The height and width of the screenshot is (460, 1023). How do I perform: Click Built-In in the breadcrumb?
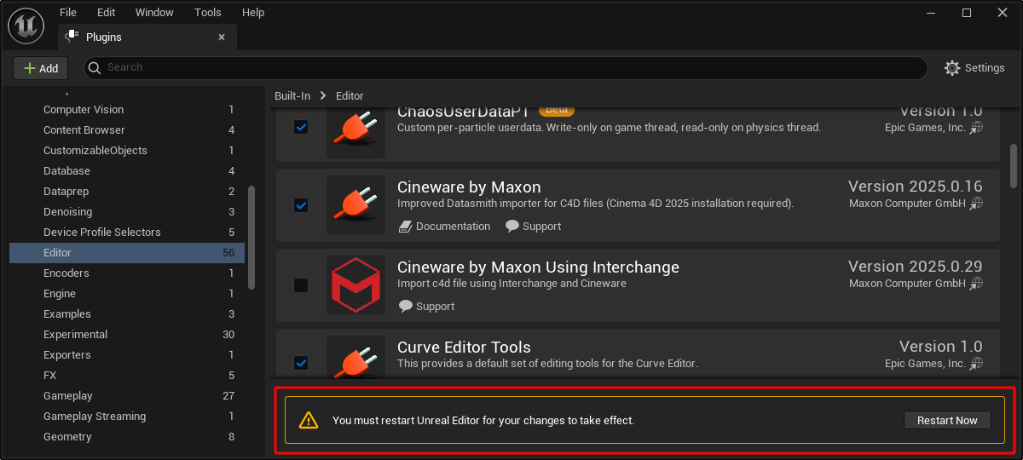click(x=292, y=96)
